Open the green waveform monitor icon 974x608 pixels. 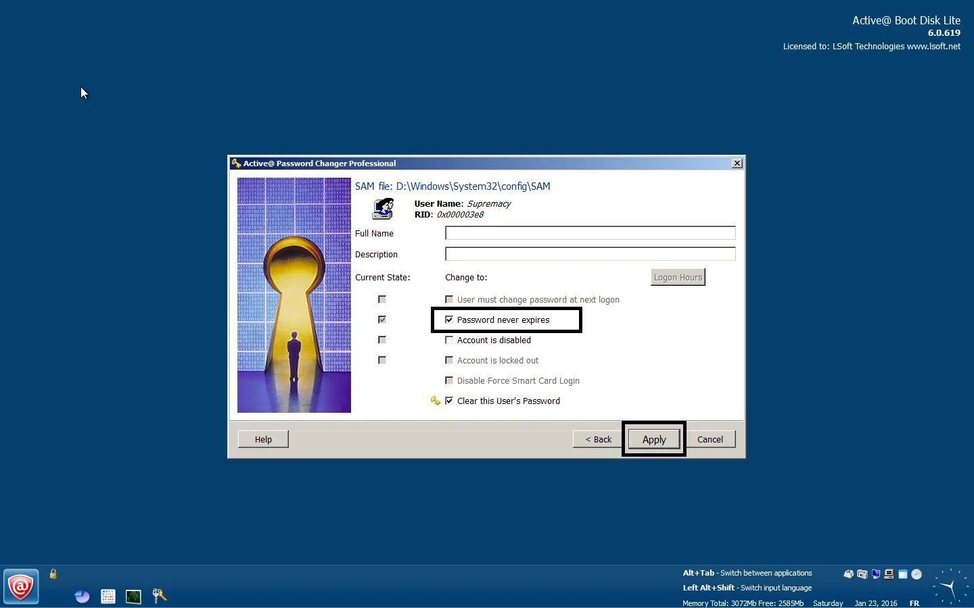tap(133, 597)
